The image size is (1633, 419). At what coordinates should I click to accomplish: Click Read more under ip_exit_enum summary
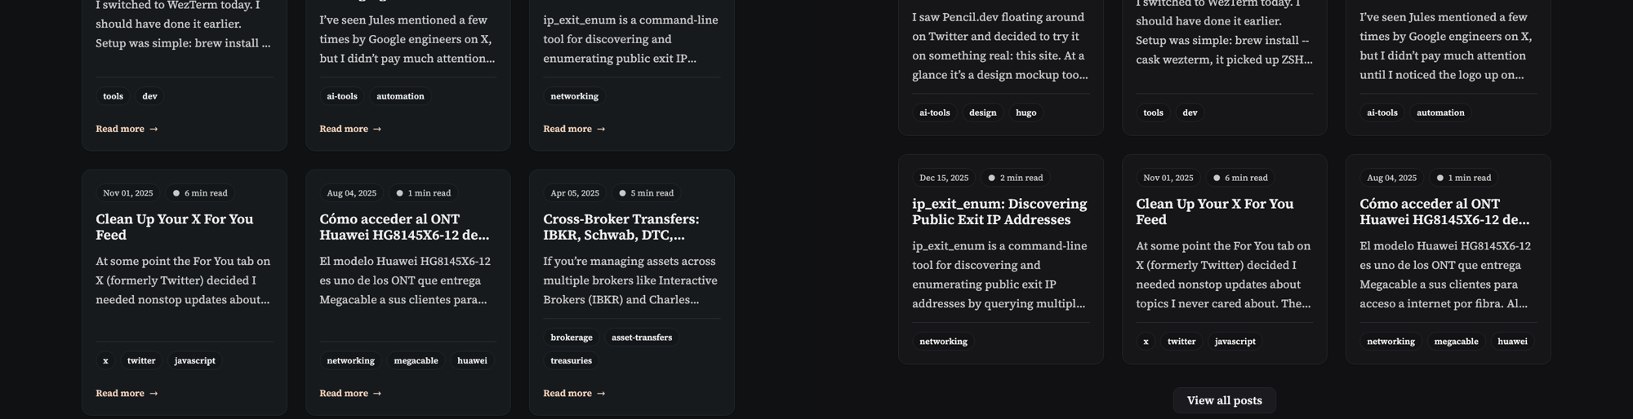click(574, 129)
